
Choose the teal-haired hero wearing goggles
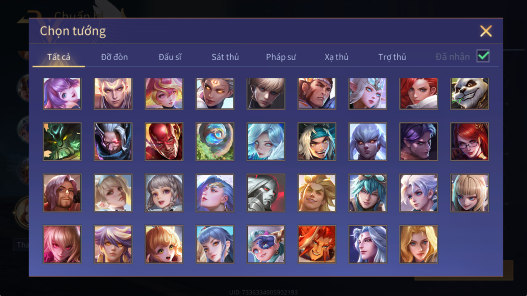point(368,193)
